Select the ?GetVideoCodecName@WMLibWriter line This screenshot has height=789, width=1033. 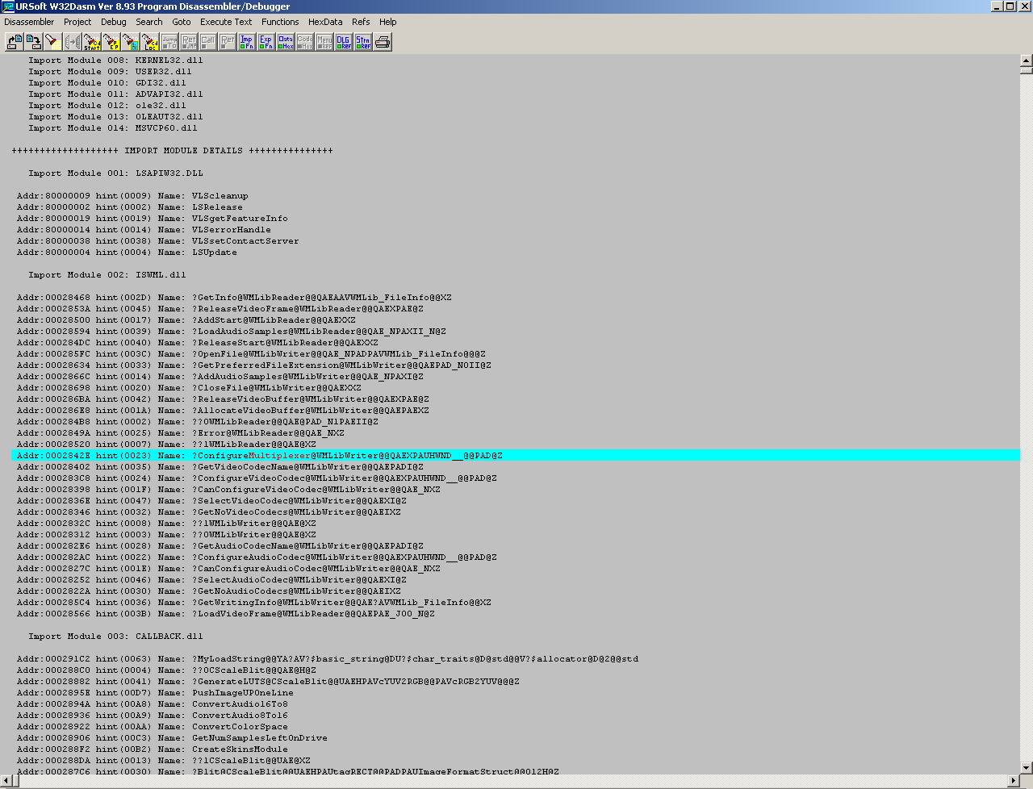coord(220,467)
